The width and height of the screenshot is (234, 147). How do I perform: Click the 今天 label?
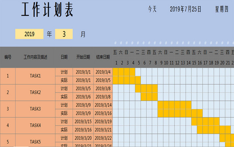[152, 9]
